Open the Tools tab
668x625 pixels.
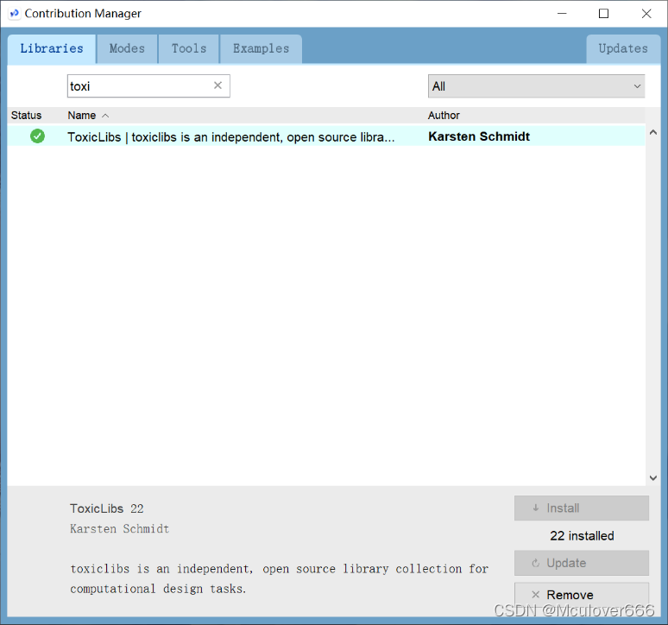189,48
